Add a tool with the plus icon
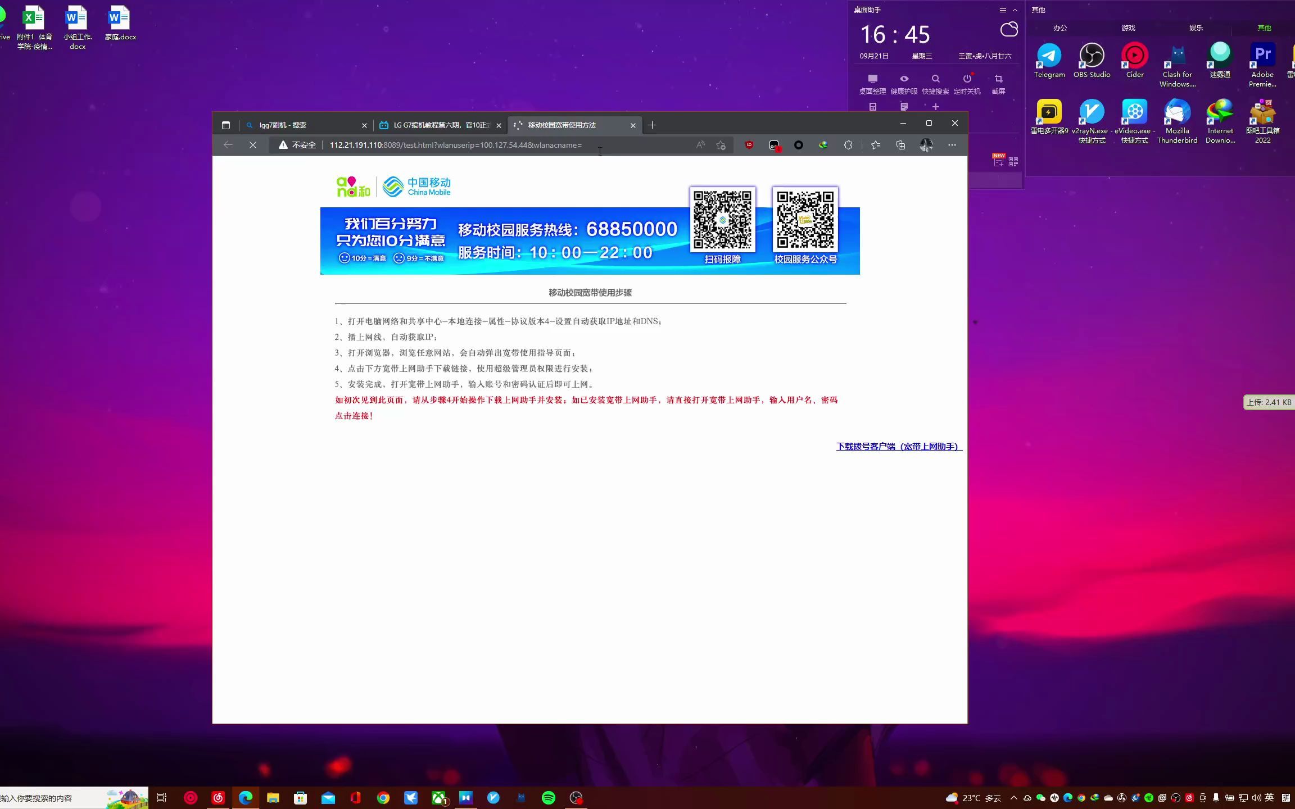Screen dimensions: 1295x809 (935, 106)
